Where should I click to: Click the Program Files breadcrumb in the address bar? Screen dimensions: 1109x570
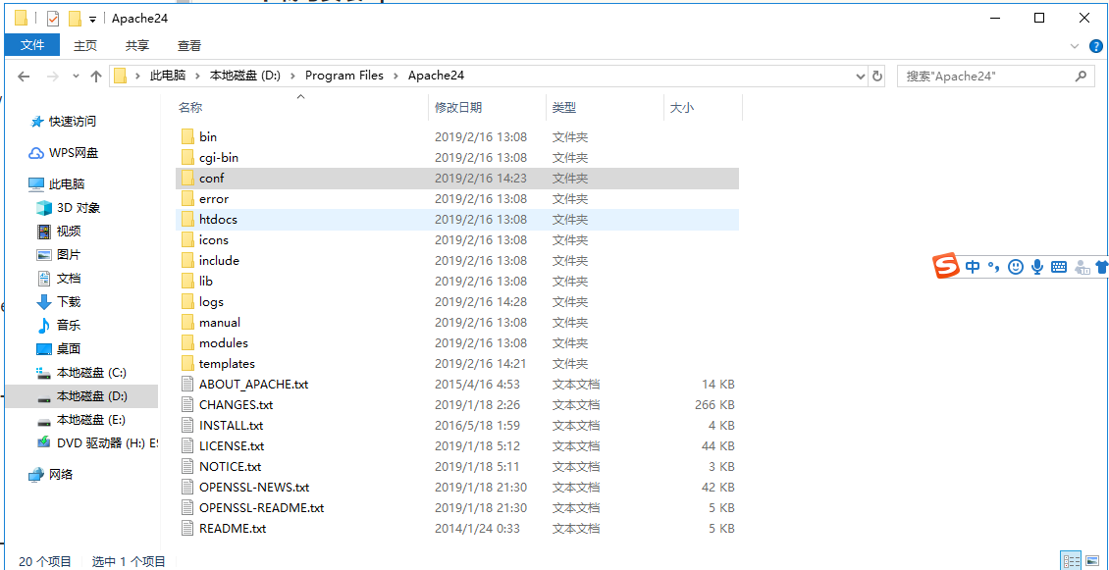point(343,76)
